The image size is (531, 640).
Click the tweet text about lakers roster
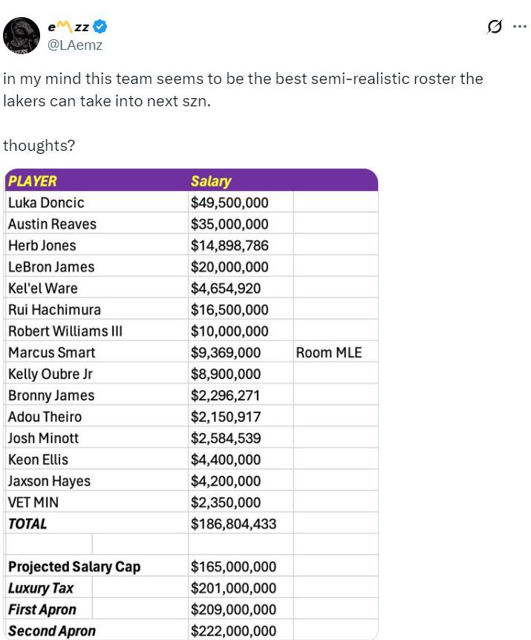tap(243, 89)
